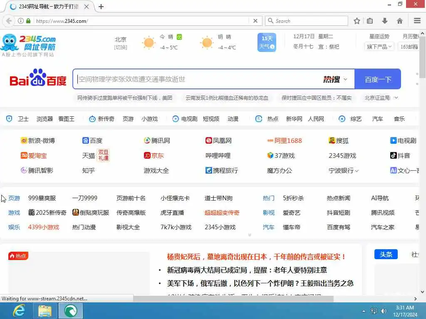Switch city via 切换 under 北京
The height and width of the screenshot is (319, 426).
pos(121,47)
